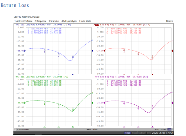This screenshot has height=136, width=186.
Task: Select the Tr4 S22 trace title
Action: [x=122, y=77]
